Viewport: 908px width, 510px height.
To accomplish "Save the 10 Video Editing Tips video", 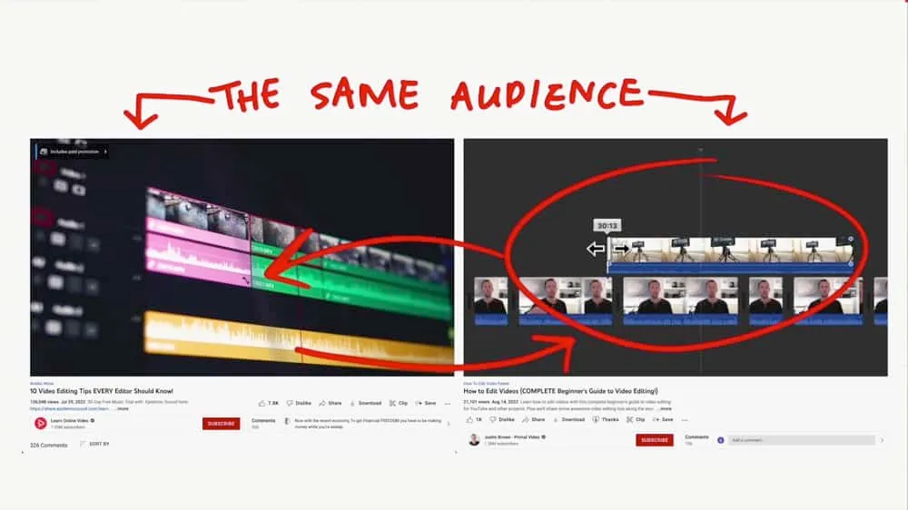I will (426, 403).
